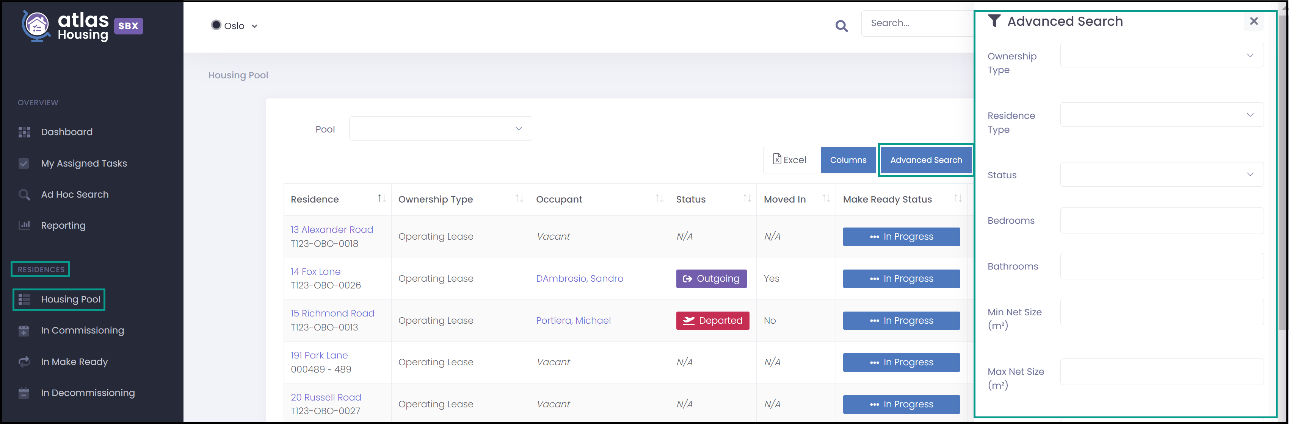Image resolution: width=1289 pixels, height=424 pixels.
Task: Click the My Assigned Tasks checkmark icon
Action: (x=24, y=163)
